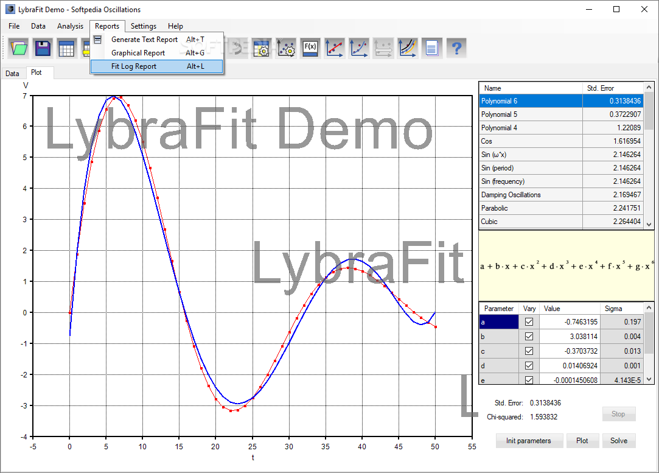Click the polynomial formula display panel

[x=567, y=266]
